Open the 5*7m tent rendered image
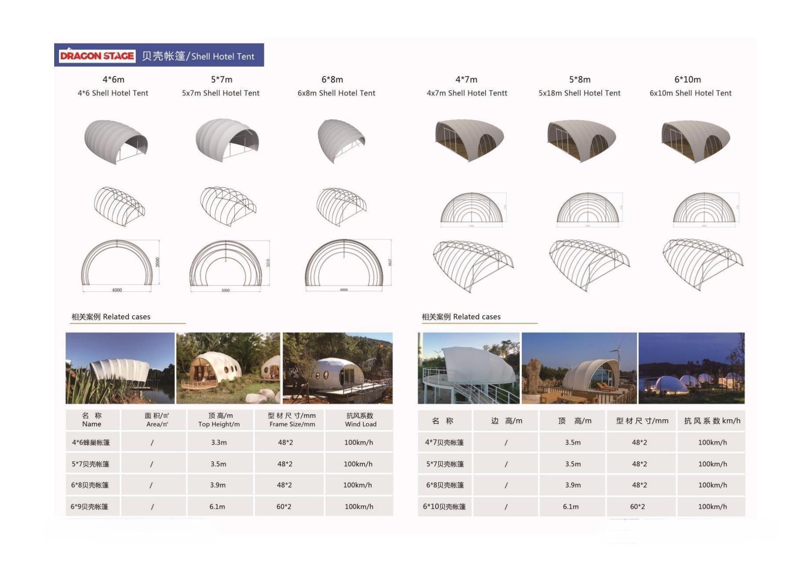The height and width of the screenshot is (574, 811). [x=227, y=140]
